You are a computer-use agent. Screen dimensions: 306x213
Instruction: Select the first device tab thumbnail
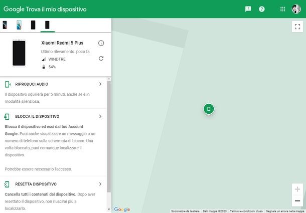[x=5, y=25]
